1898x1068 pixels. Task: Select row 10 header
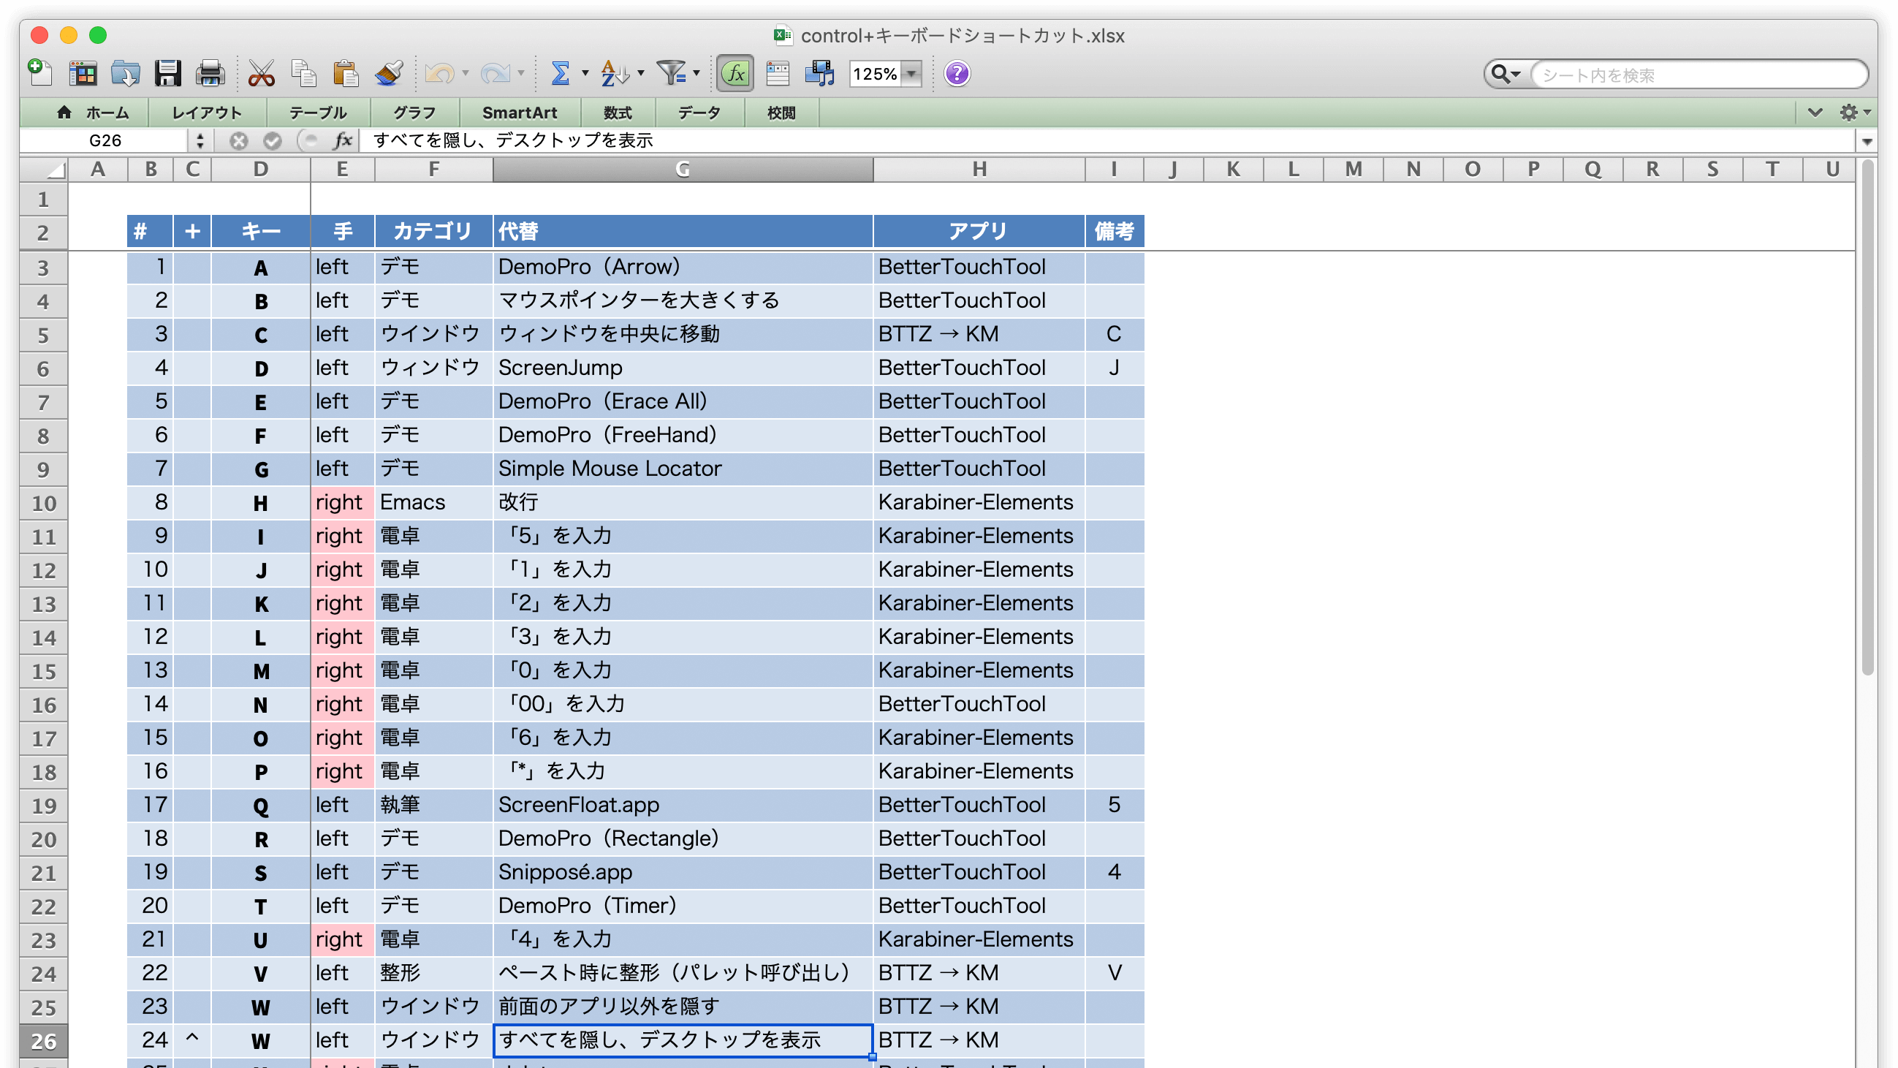43,504
